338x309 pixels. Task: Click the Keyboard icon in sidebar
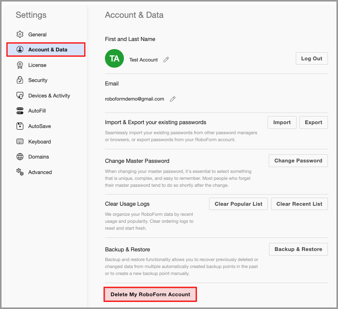(20, 142)
